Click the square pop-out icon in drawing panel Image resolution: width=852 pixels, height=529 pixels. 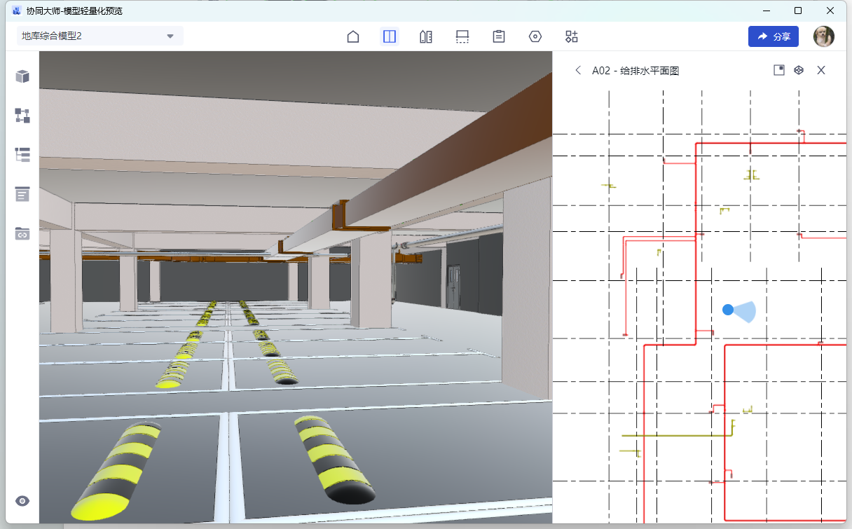click(x=778, y=70)
